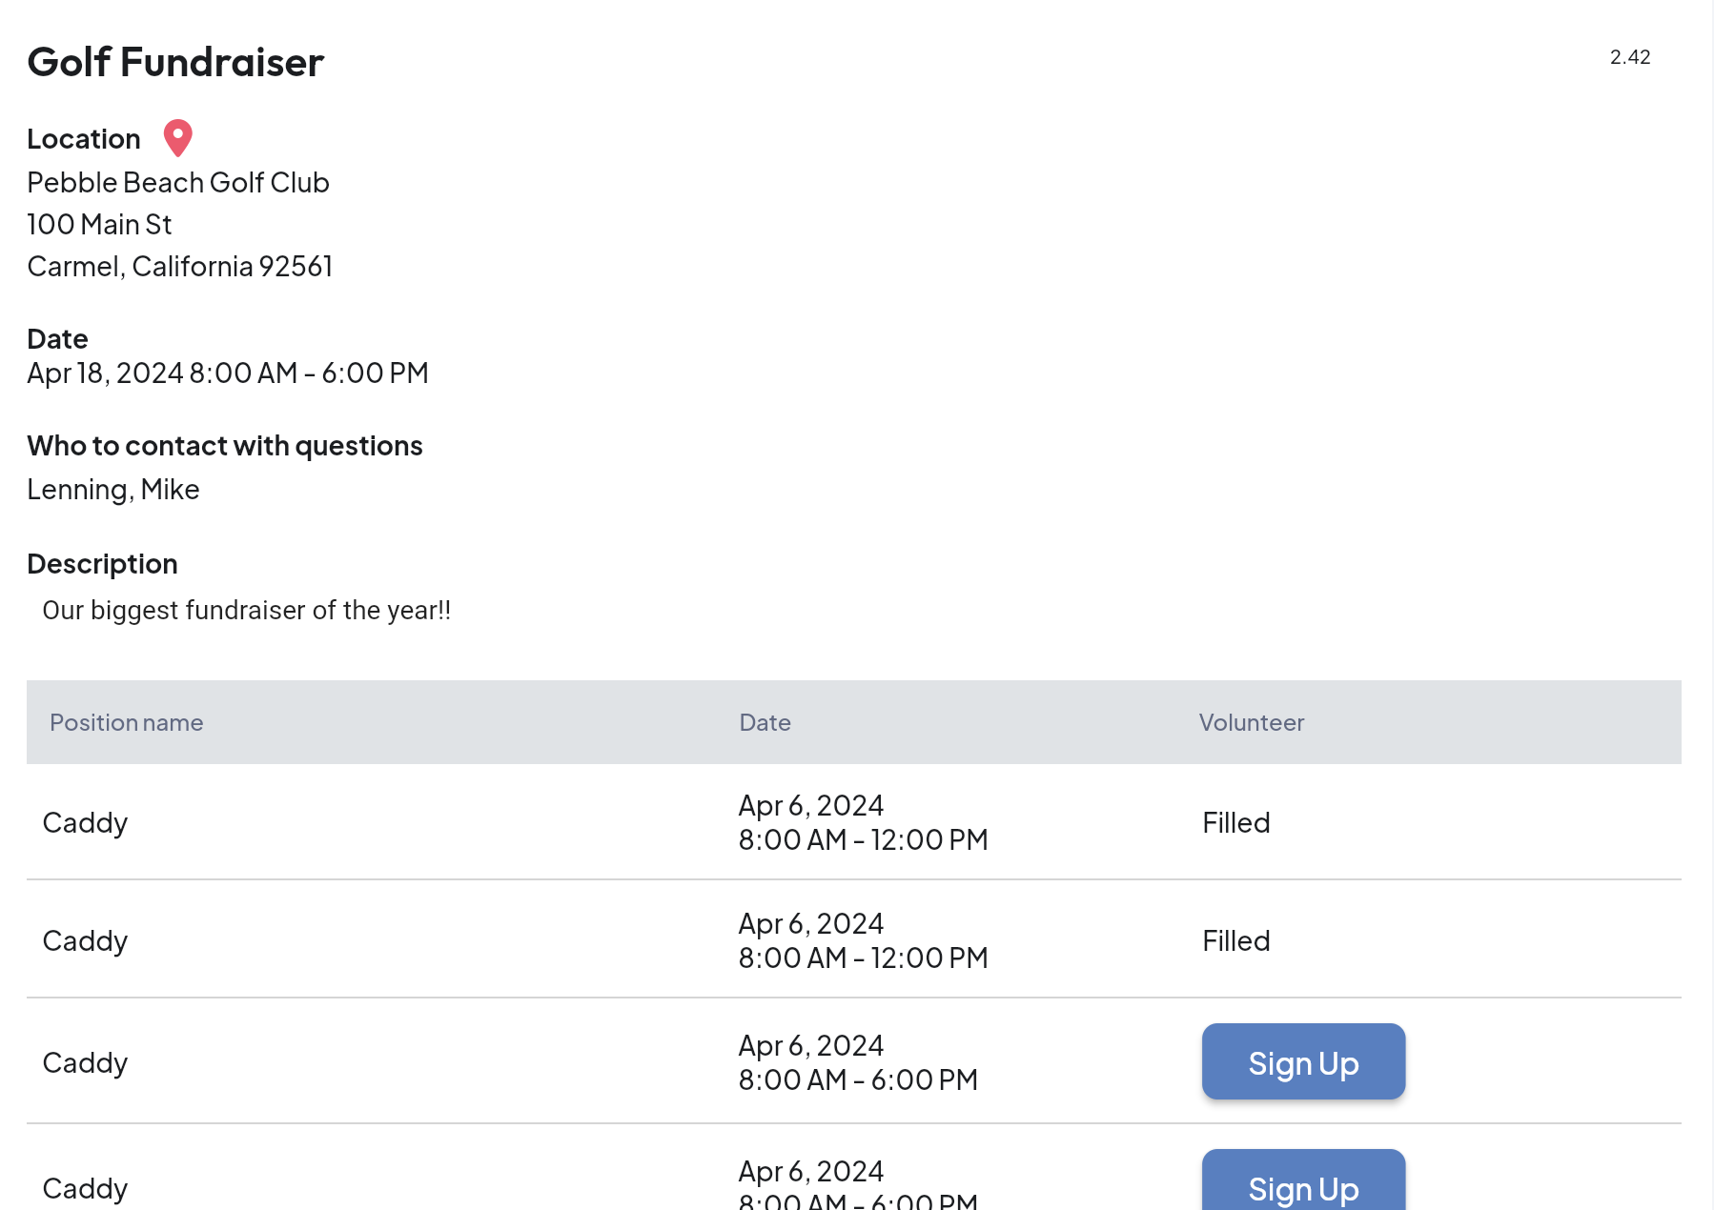Select the Pebble Beach Golf Club venue name
Image resolution: width=1714 pixels, height=1210 pixels.
(x=178, y=182)
